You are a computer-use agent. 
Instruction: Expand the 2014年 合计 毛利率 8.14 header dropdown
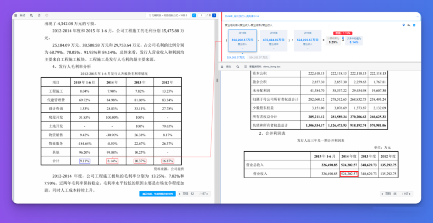click(417, 16)
